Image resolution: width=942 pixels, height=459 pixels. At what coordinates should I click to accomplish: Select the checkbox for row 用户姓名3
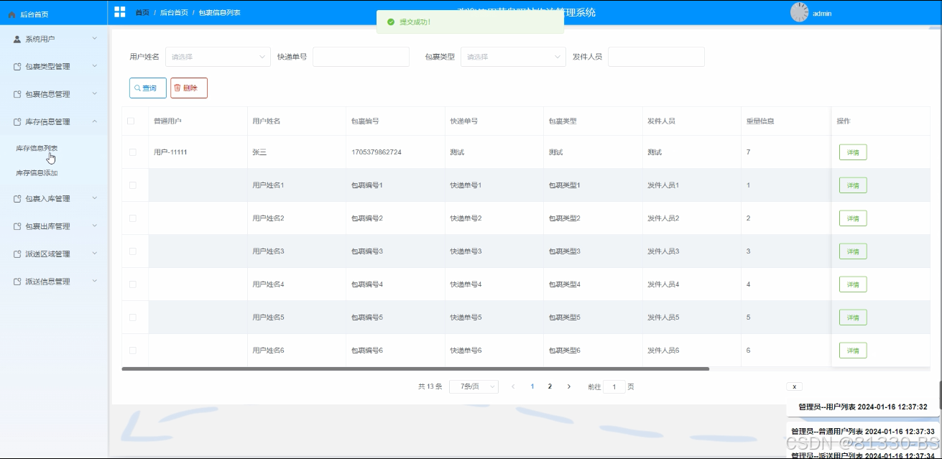(x=132, y=251)
